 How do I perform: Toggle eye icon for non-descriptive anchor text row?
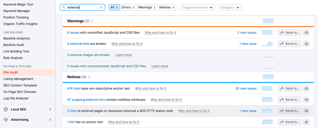pyautogui.click(x=307, y=88)
